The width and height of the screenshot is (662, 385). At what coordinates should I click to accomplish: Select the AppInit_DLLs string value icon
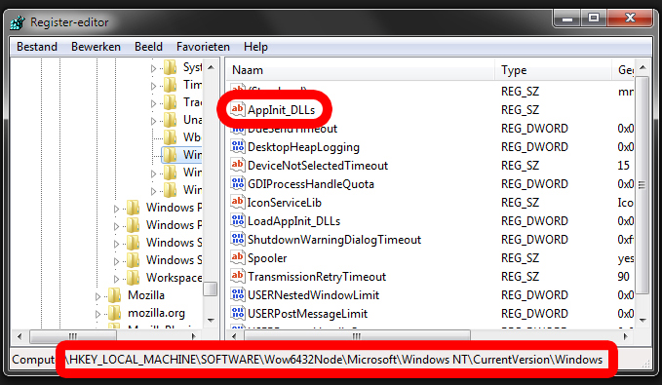point(237,109)
